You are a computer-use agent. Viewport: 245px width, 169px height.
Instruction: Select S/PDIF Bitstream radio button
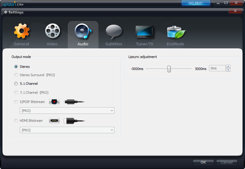click(16, 102)
